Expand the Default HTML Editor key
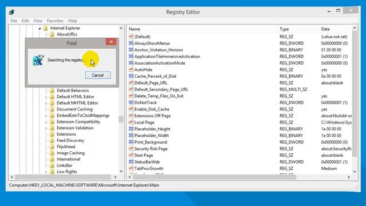Screen dimensions: 366x206 coord(46,97)
